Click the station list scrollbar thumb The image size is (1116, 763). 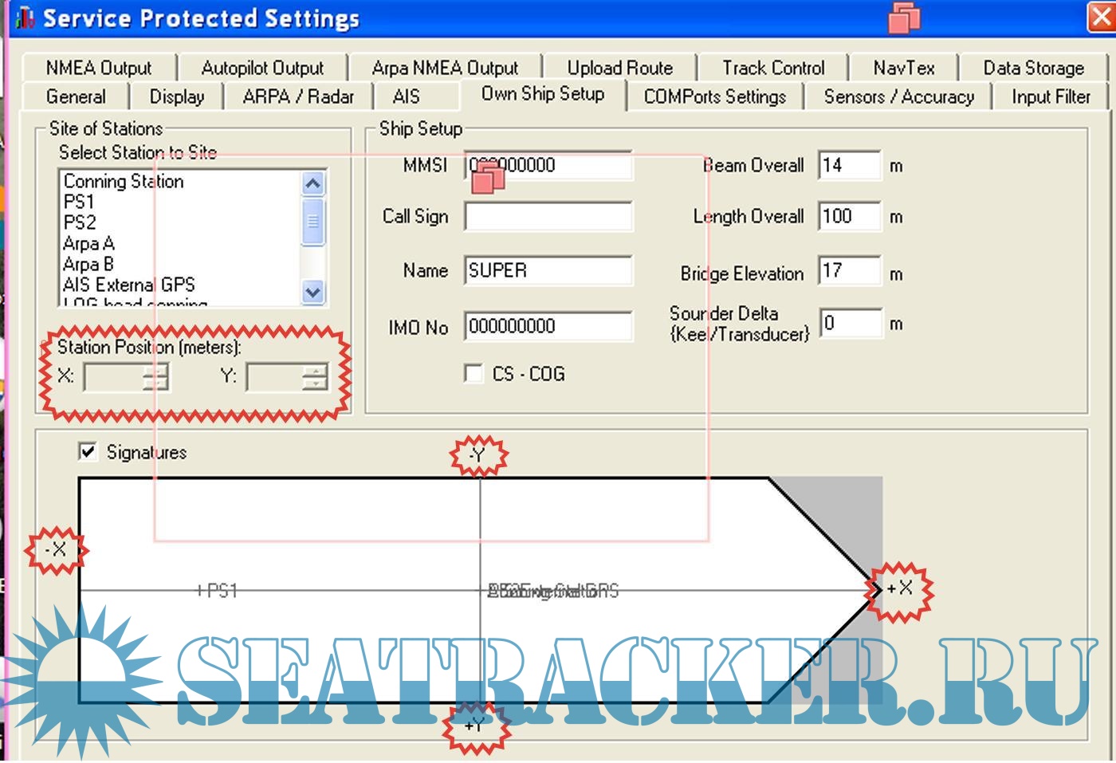[x=313, y=222]
